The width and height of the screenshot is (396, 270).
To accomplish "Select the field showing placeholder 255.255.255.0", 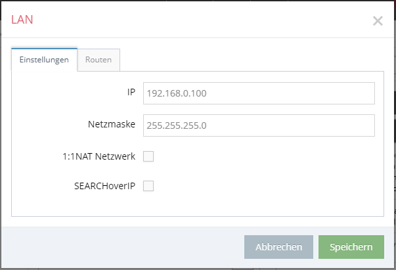I will [x=259, y=125].
